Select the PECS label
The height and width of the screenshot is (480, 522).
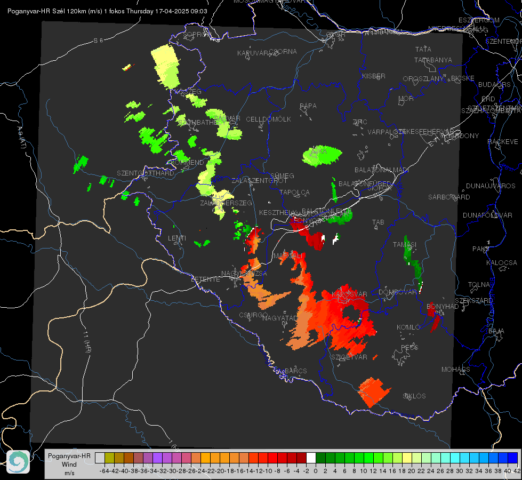409,347
